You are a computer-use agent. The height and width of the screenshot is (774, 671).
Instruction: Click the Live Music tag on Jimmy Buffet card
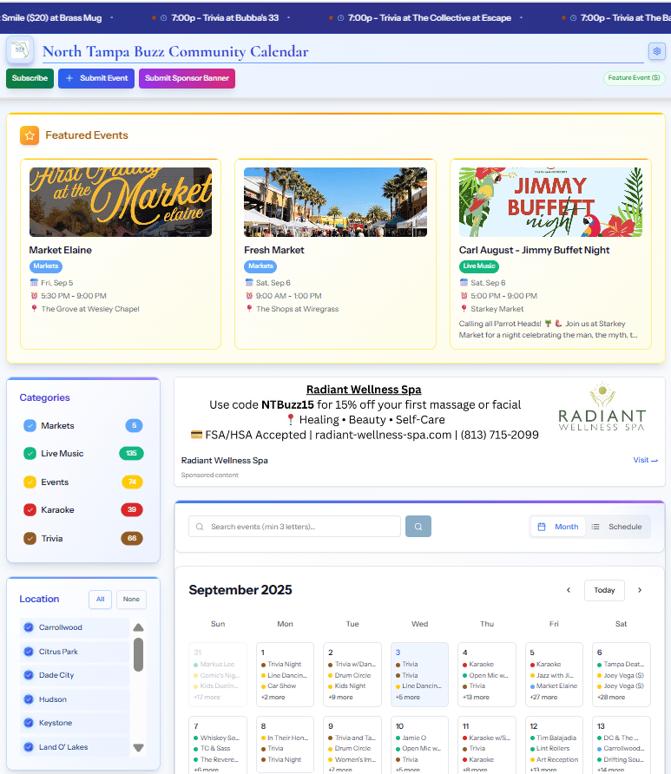(479, 266)
